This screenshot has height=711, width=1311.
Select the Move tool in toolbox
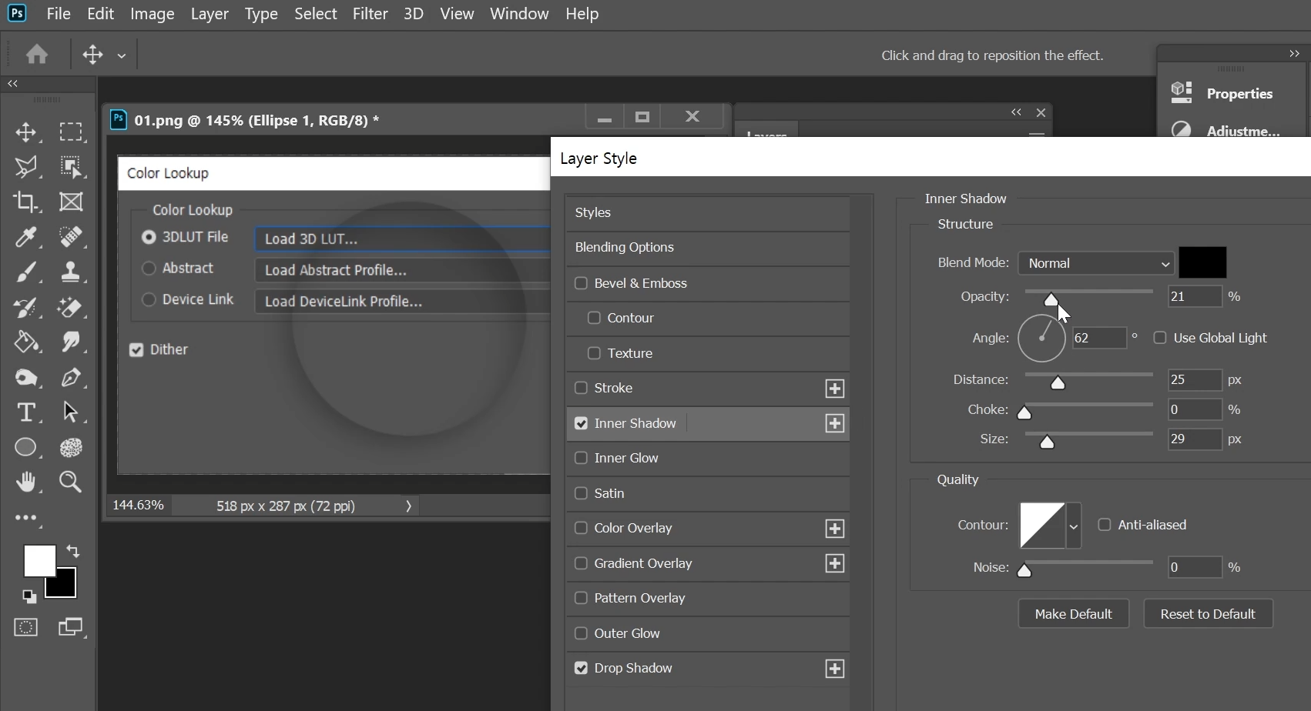tap(26, 132)
